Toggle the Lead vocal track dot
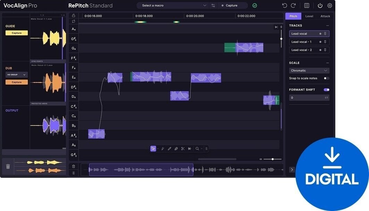The height and width of the screenshot is (211, 369). (320, 34)
